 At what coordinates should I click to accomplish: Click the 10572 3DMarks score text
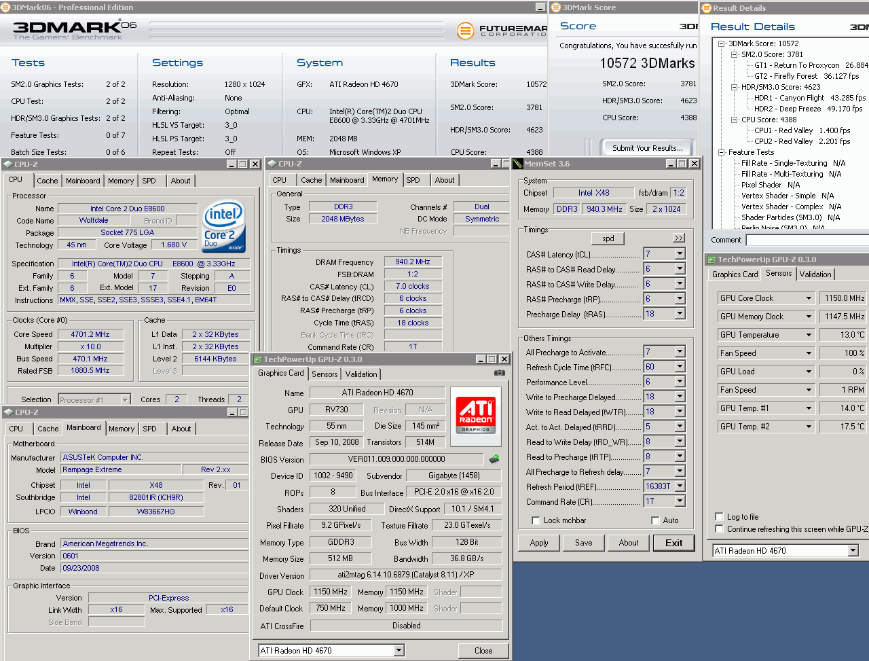647,63
